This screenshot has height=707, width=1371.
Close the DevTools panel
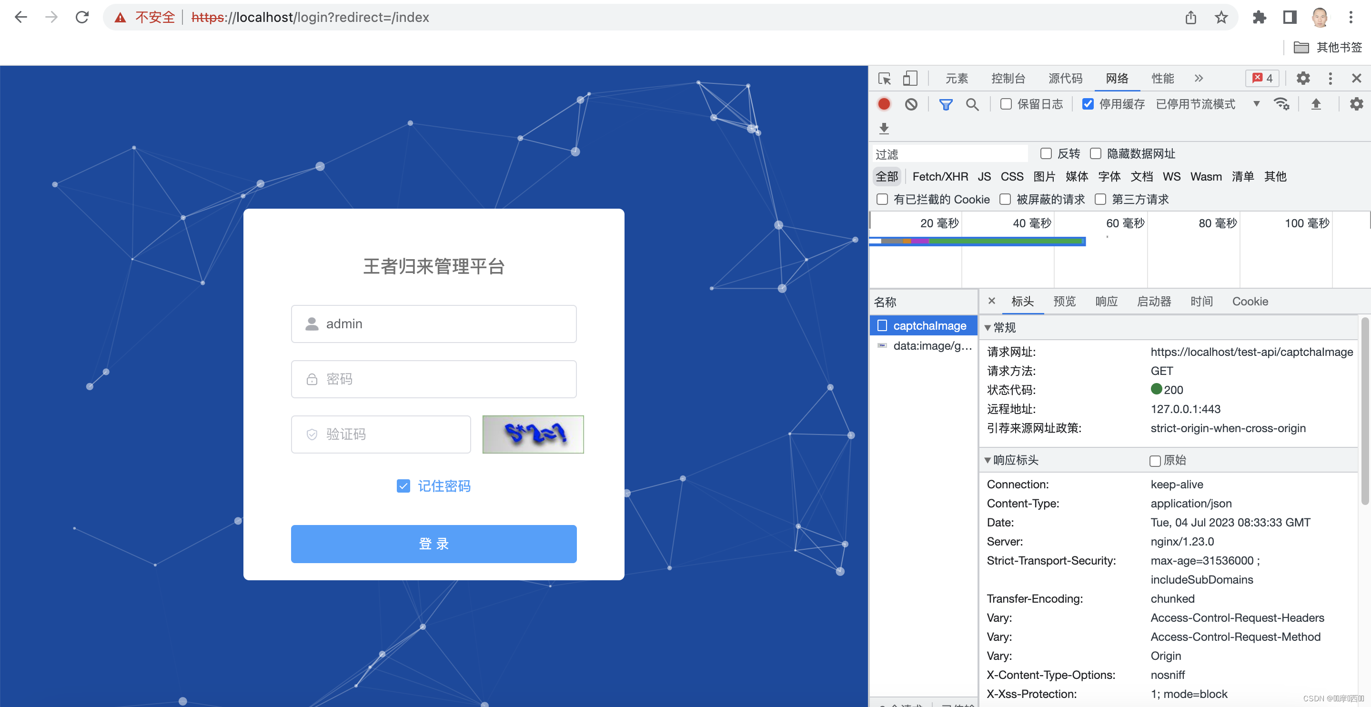[x=1356, y=78]
